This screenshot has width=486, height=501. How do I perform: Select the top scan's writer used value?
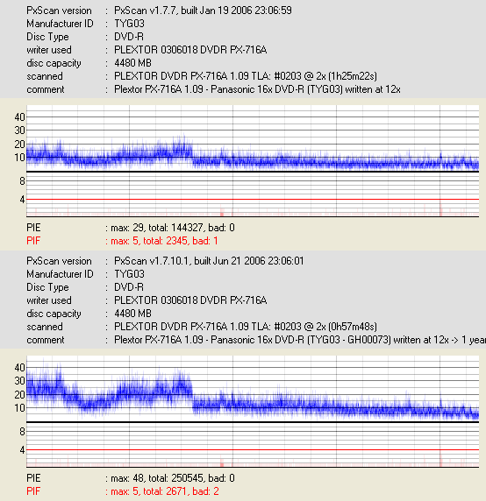tap(190, 50)
